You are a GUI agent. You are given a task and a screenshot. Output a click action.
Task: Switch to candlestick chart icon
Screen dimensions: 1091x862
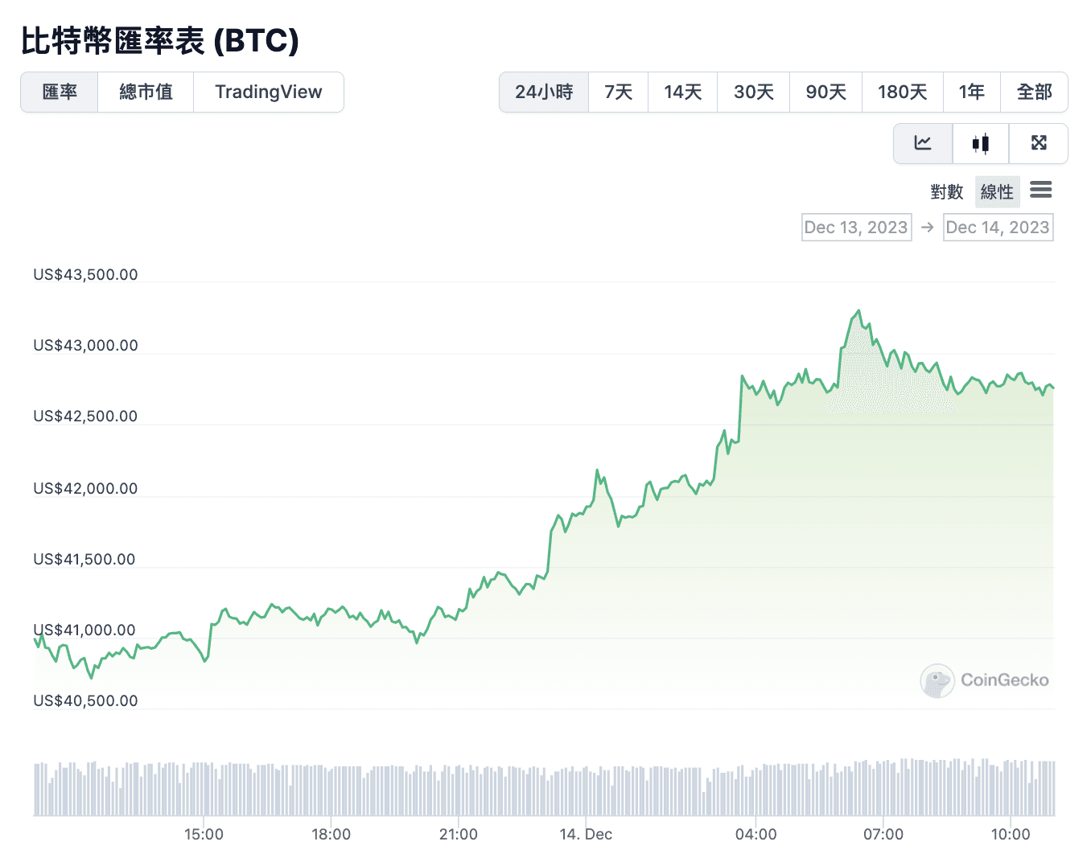point(980,143)
